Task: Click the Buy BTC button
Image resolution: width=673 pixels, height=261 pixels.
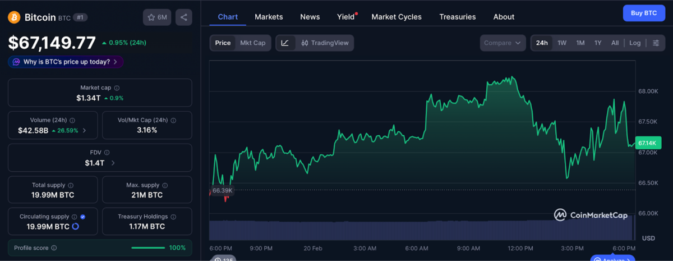Action: 644,13
